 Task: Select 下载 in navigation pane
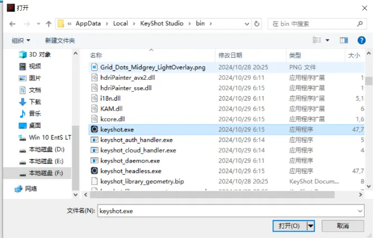(30, 102)
